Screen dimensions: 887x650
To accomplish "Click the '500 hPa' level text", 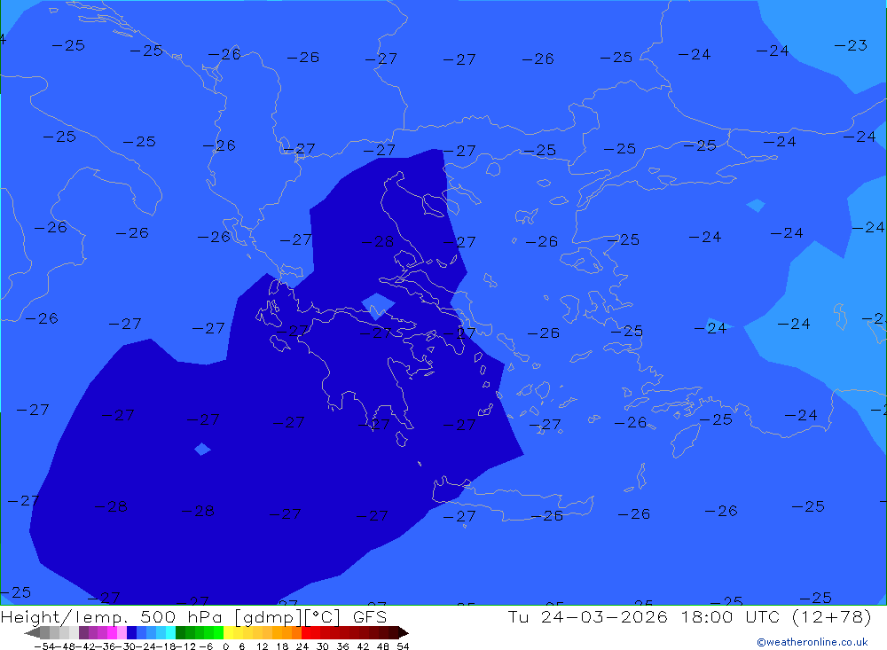I will (x=184, y=616).
